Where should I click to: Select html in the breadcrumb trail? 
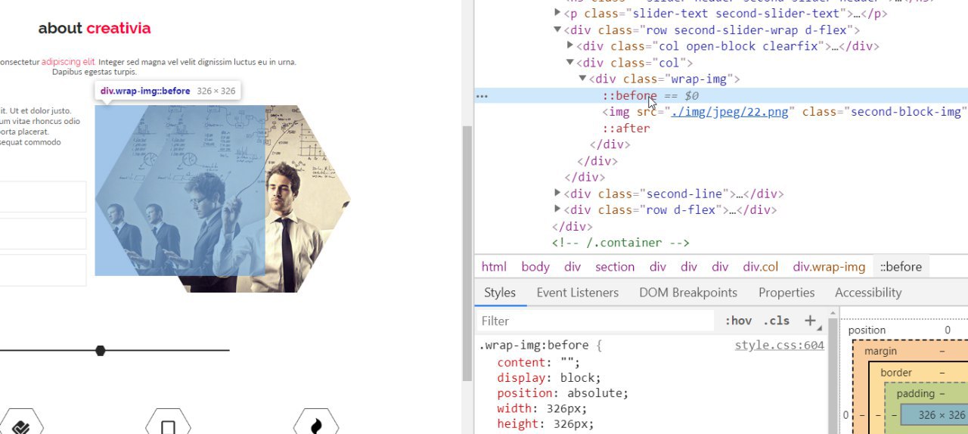(494, 266)
